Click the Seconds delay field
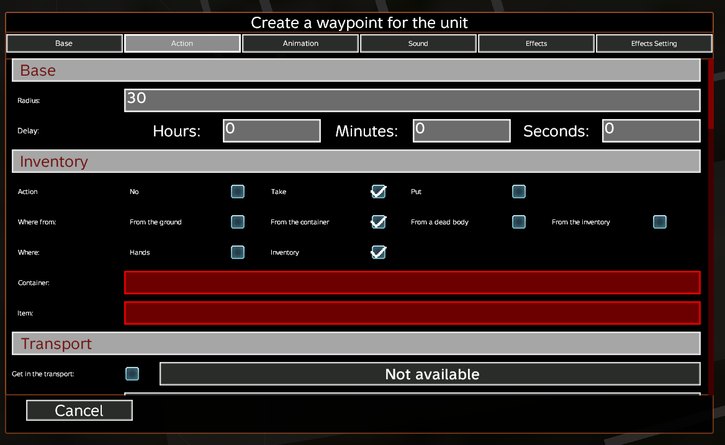Viewport: 725px width, 445px height. point(651,131)
